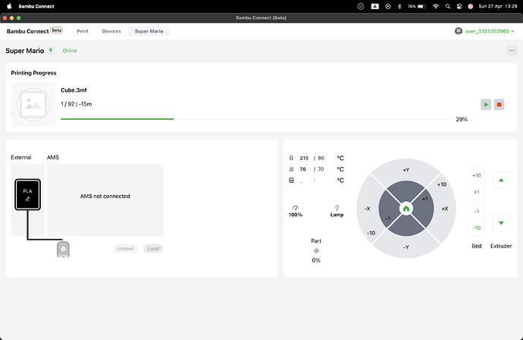Click the pin icon next to Super Mario
The image size is (523, 340).
pyautogui.click(x=51, y=50)
